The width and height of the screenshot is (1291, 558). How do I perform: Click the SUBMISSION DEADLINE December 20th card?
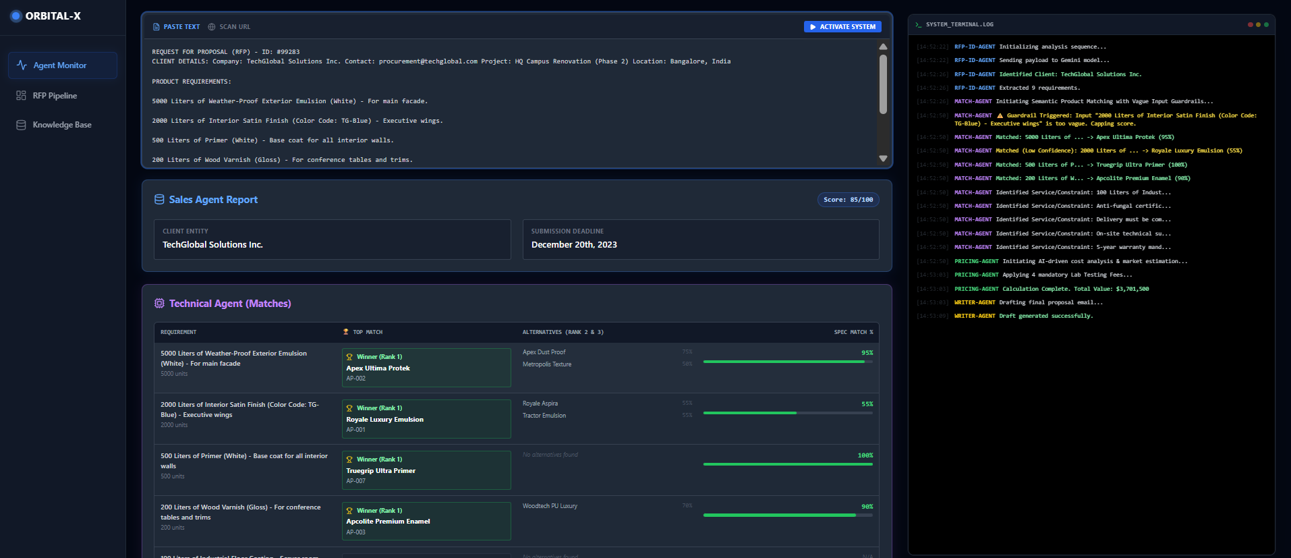tap(701, 240)
